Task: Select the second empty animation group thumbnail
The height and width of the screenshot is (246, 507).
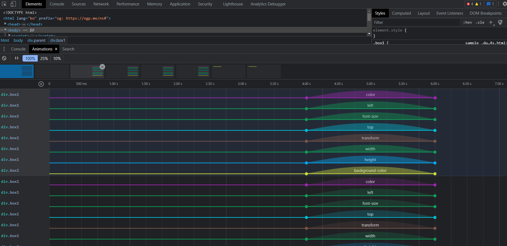Action: pyautogui.click(x=52, y=71)
